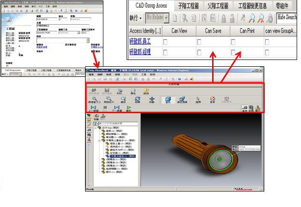The width and height of the screenshot is (301, 207).
Task: Sort by the Access Identity column header
Action: pos(145,31)
